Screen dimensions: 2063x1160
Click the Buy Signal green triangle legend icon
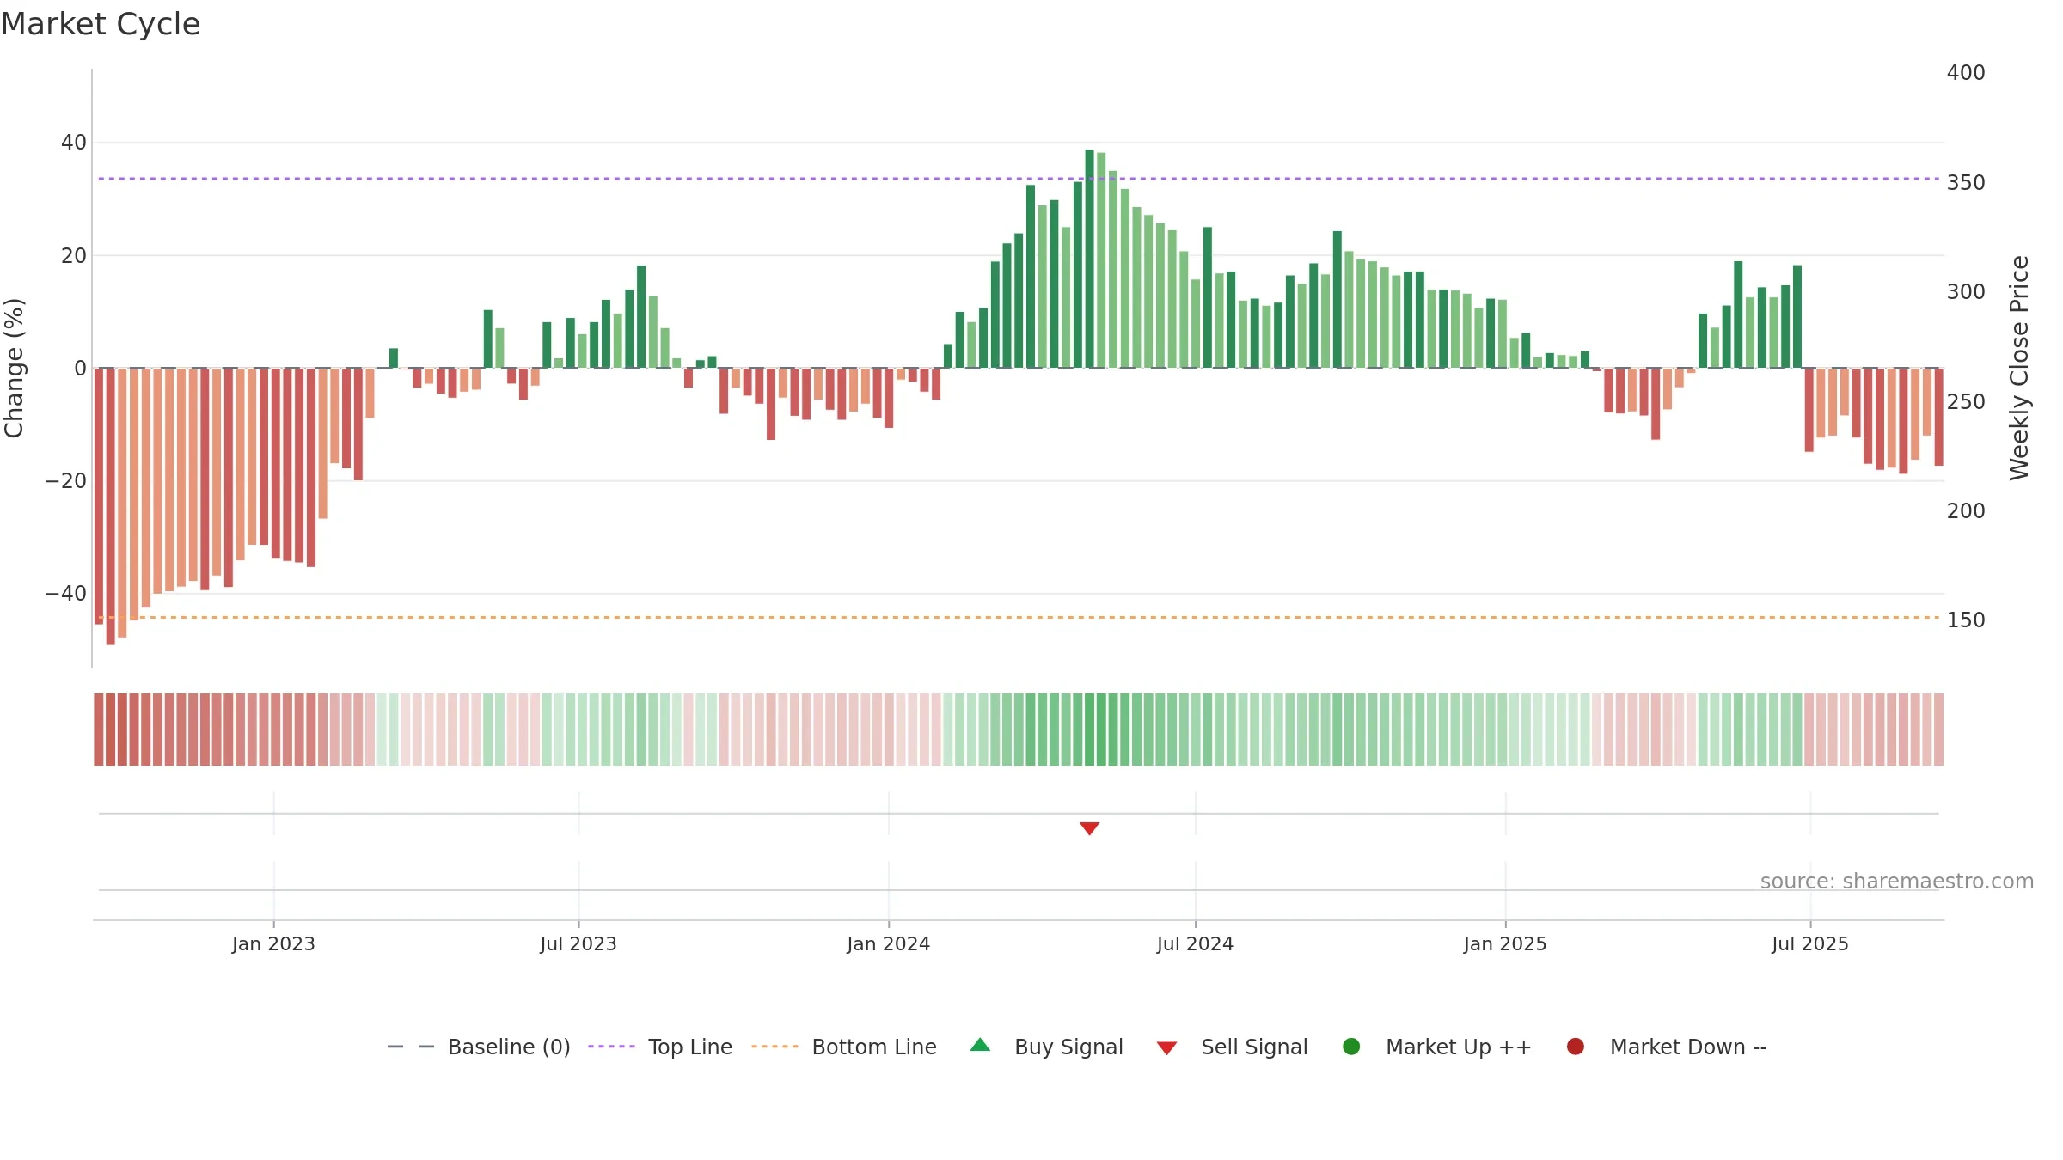coord(980,1046)
